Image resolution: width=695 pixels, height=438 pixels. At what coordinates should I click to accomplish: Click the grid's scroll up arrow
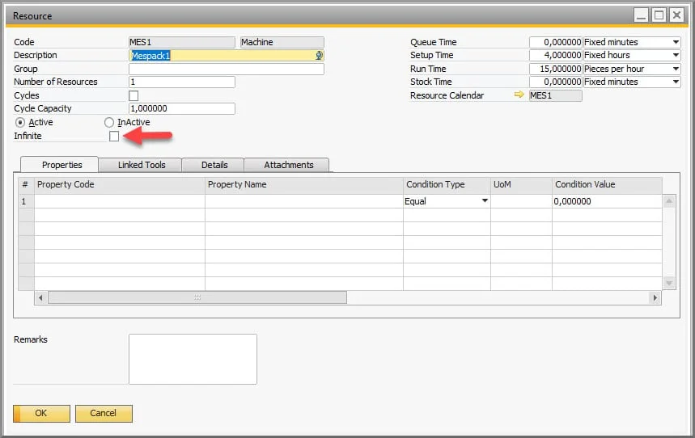(x=669, y=201)
